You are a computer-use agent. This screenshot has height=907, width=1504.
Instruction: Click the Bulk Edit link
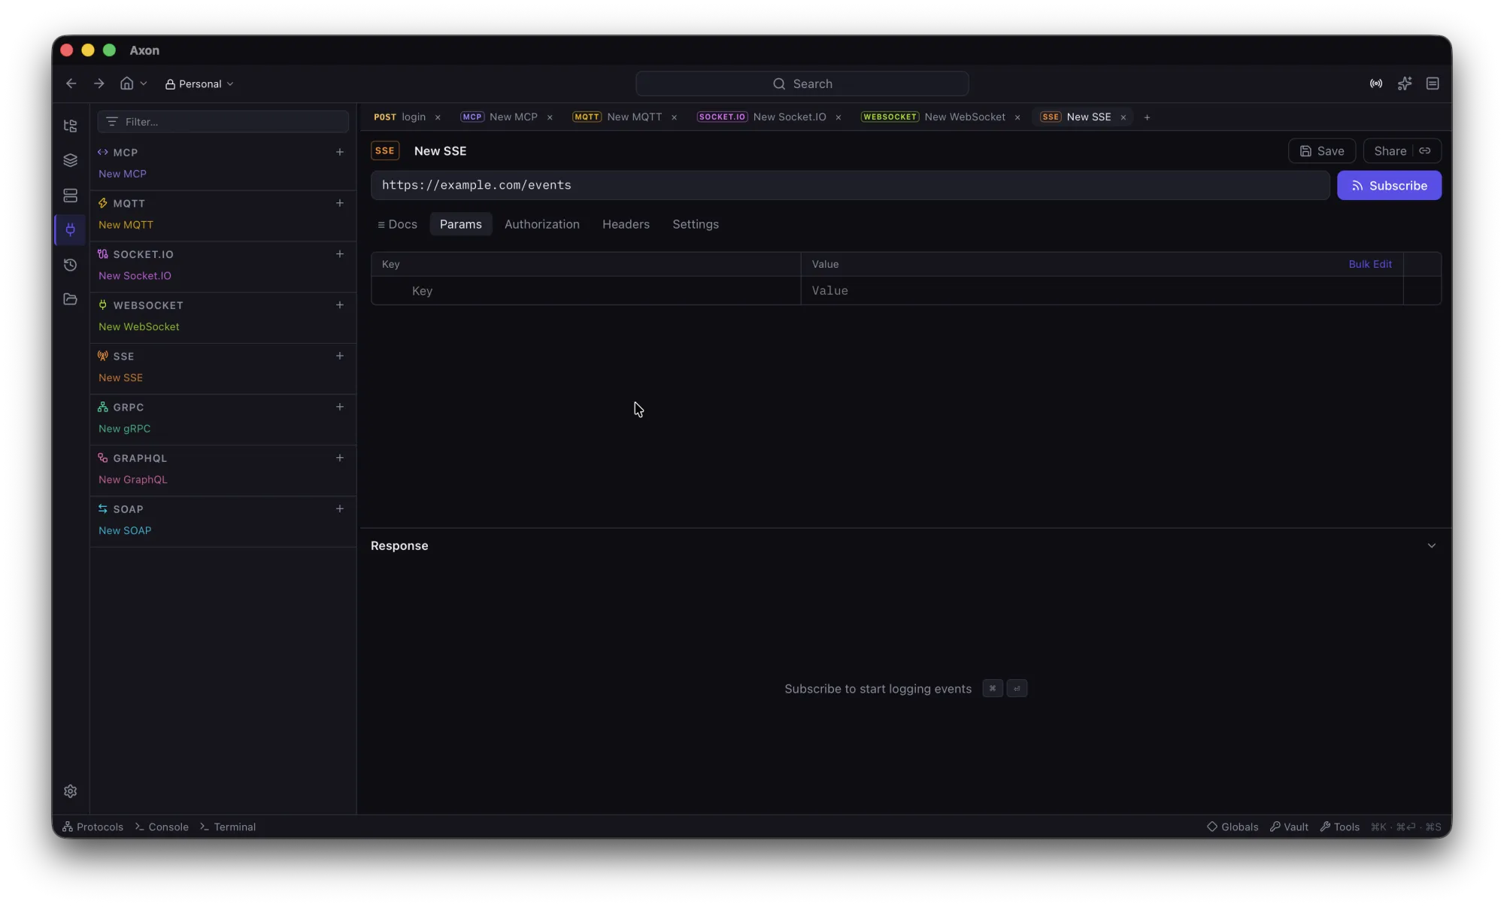pos(1370,264)
